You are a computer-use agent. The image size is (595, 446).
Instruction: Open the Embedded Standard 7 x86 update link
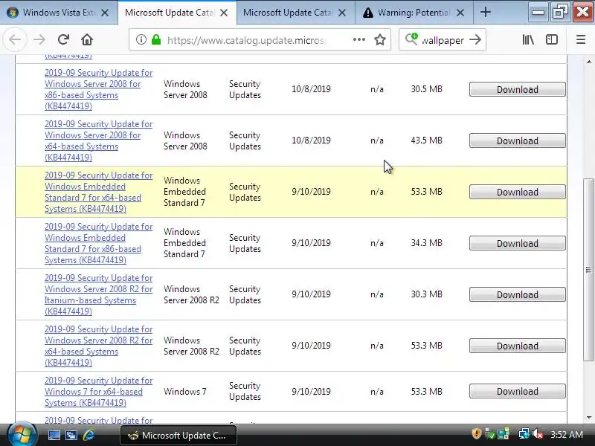tap(99, 243)
